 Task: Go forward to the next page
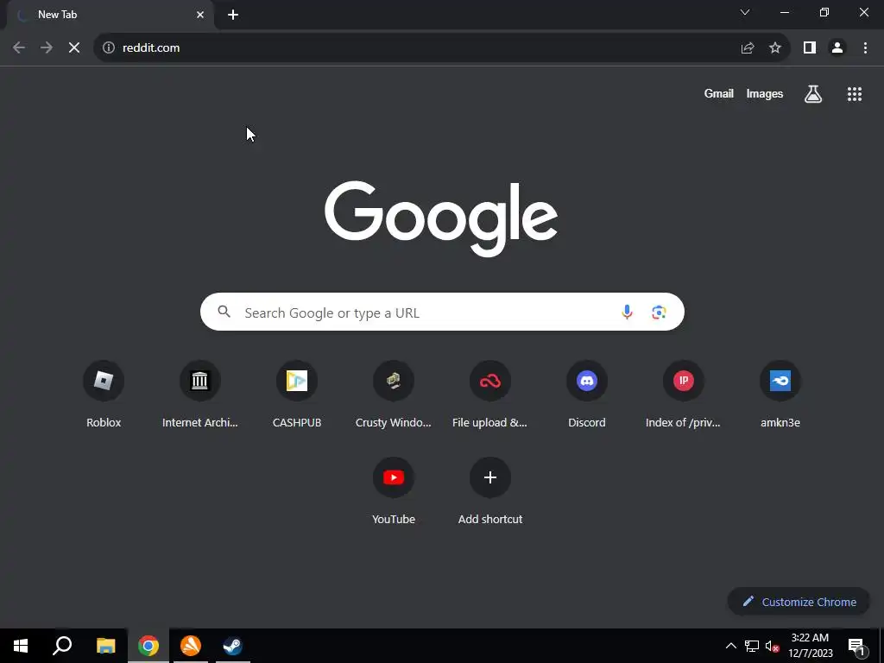(47, 48)
